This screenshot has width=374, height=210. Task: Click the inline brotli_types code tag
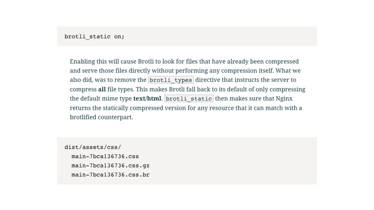click(171, 80)
